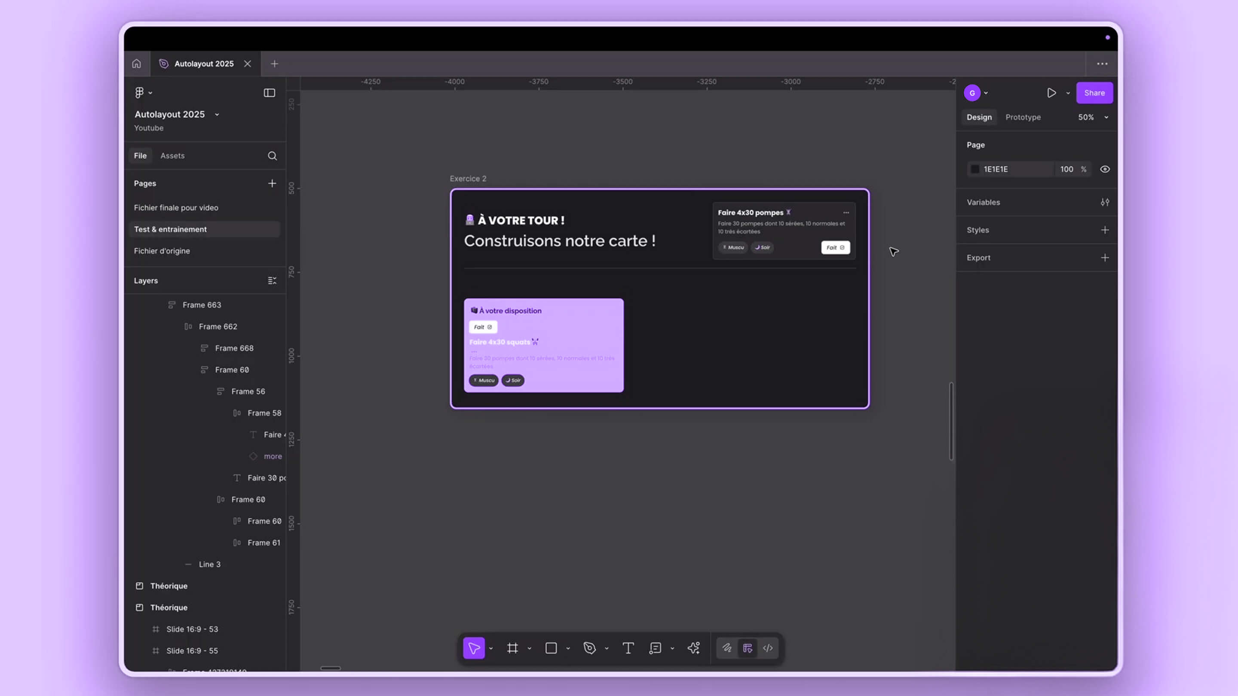
Task: Select the Comment tool
Action: (x=655, y=648)
